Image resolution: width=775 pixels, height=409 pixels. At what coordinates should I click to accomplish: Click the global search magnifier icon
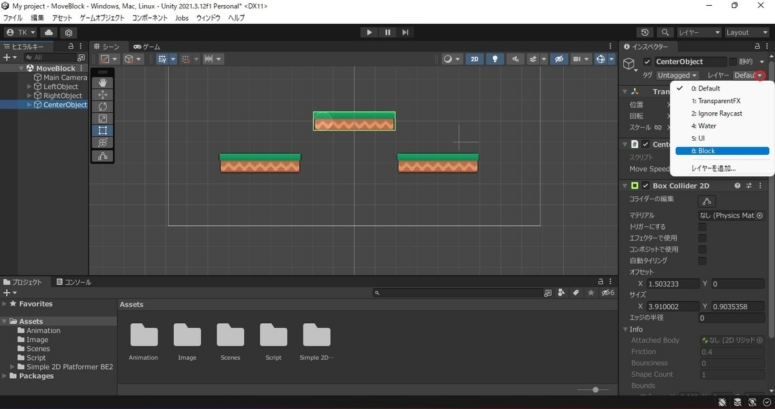pyautogui.click(x=665, y=32)
